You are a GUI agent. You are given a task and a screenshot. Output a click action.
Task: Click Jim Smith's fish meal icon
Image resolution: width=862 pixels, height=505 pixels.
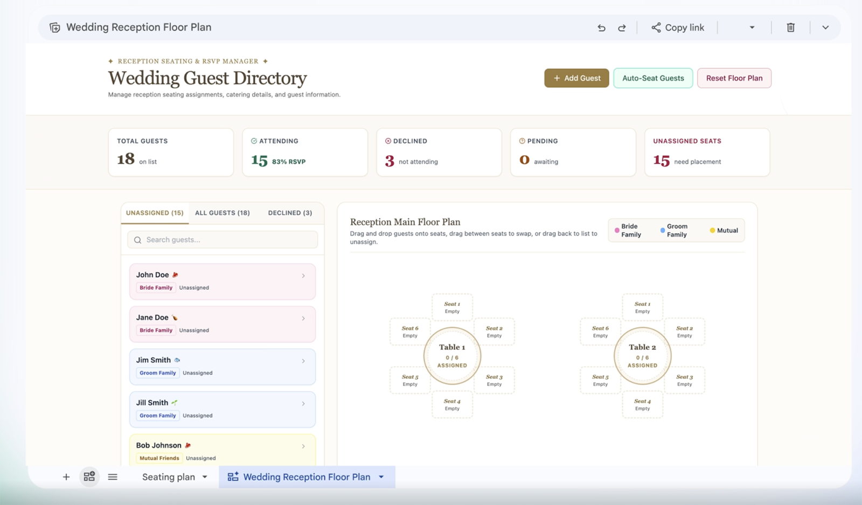[177, 360]
